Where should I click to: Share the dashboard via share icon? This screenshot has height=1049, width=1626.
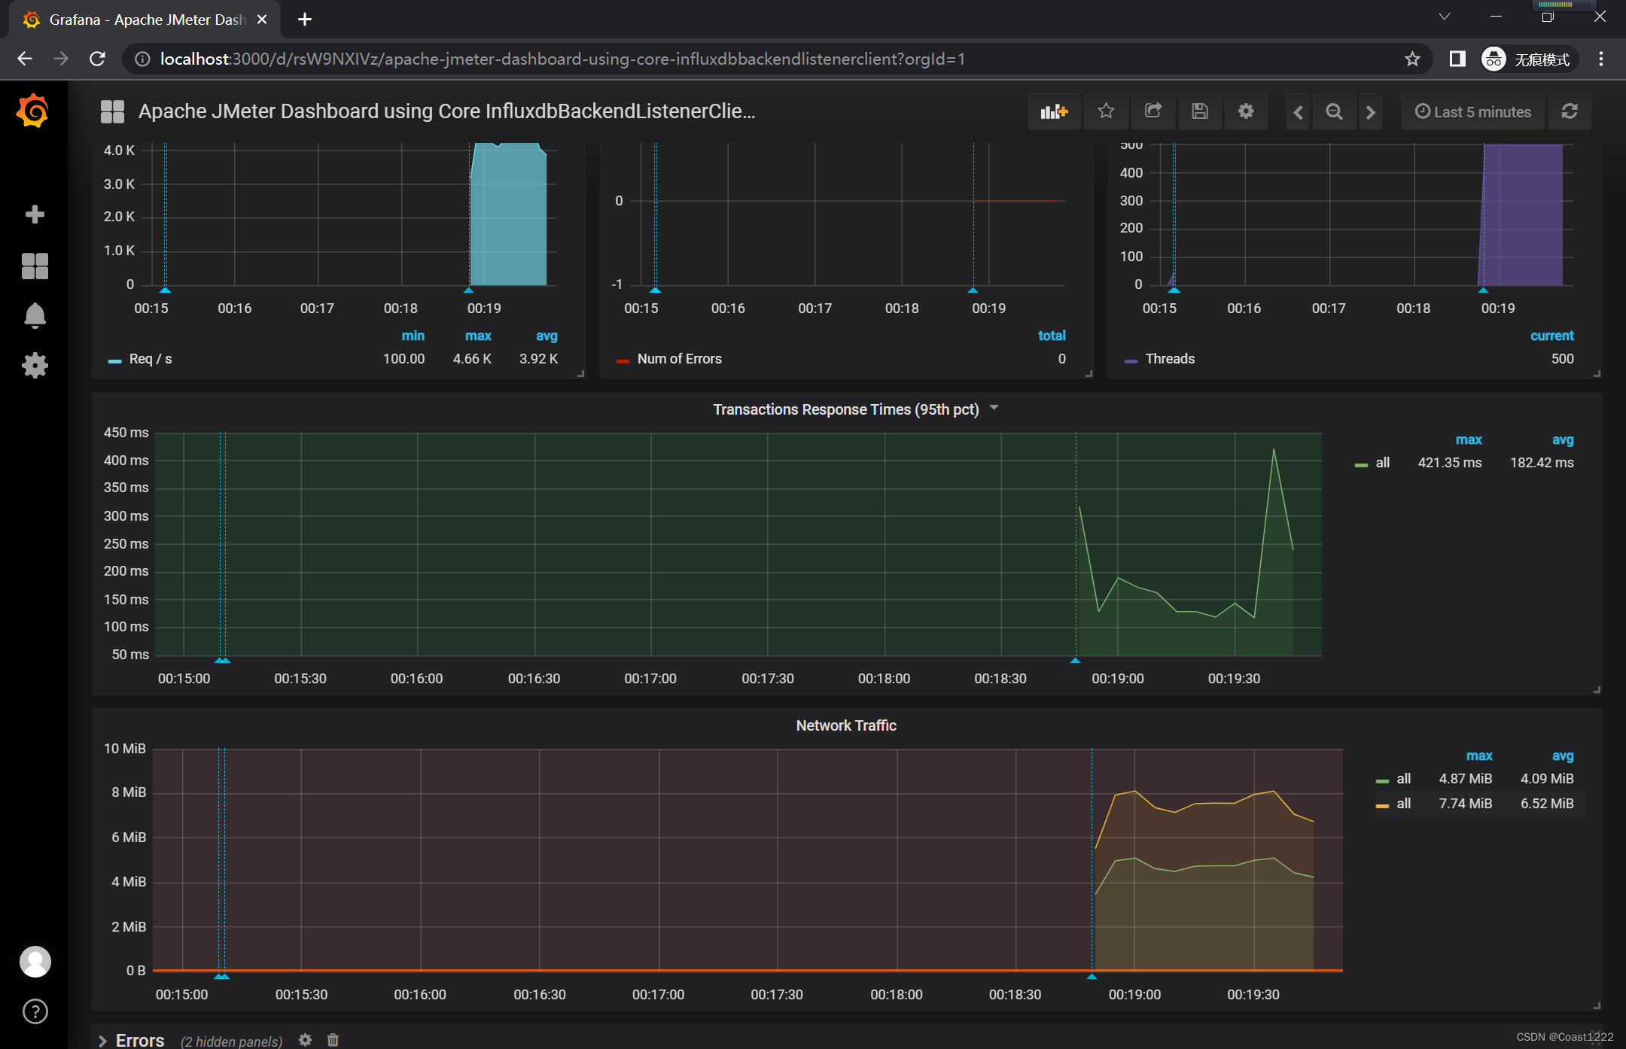pos(1153,111)
